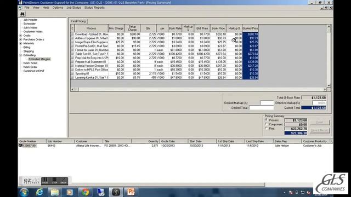Click the Book Rate column header
The height and width of the screenshot is (197, 351).
pyautogui.click(x=175, y=28)
